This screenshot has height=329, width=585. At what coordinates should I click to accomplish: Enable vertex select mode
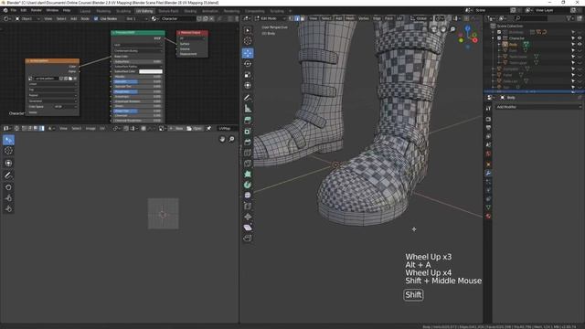(x=291, y=18)
